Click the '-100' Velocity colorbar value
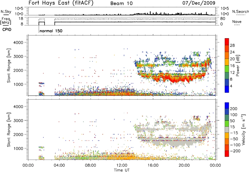The image size is (249, 172). [235, 145]
